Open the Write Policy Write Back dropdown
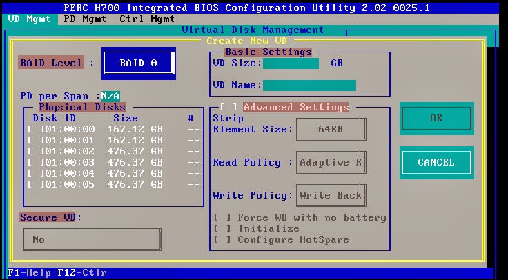 pyautogui.click(x=331, y=195)
